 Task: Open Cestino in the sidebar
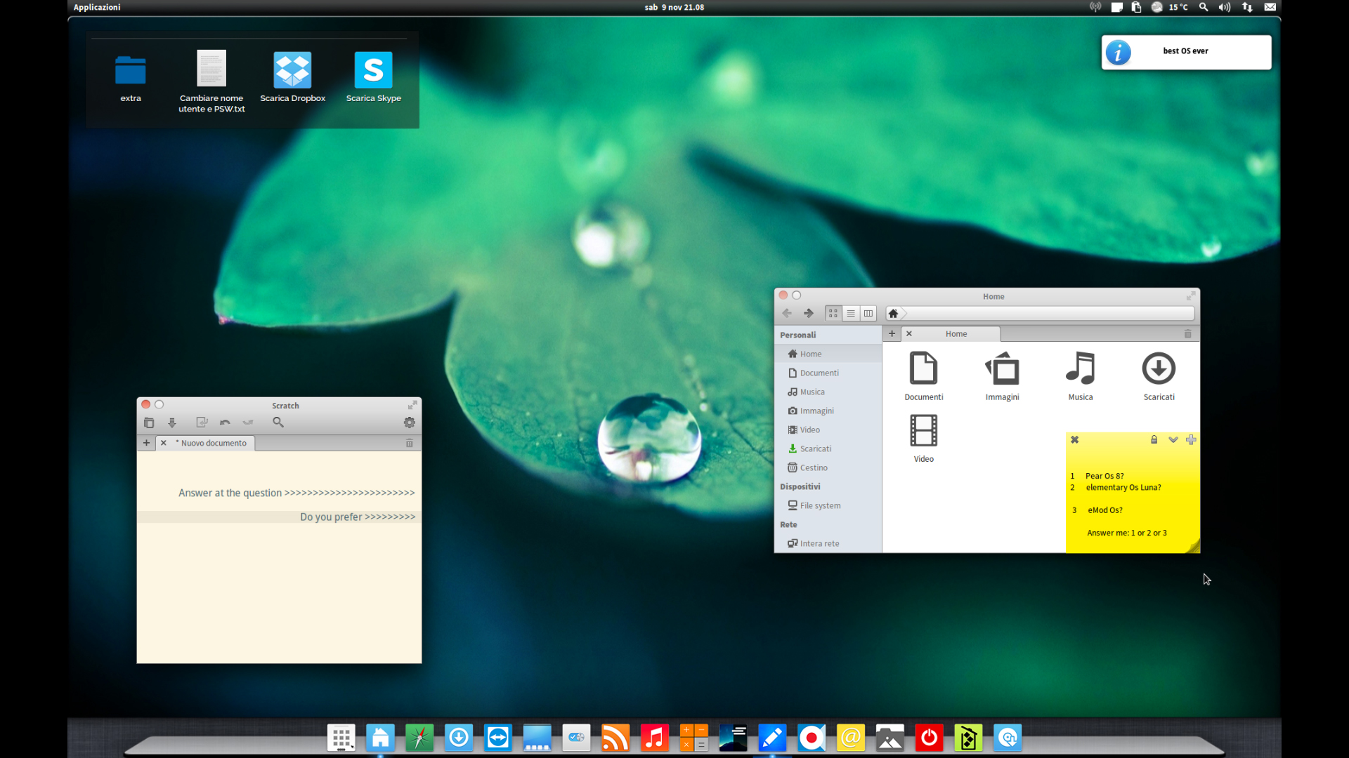[x=828, y=467]
